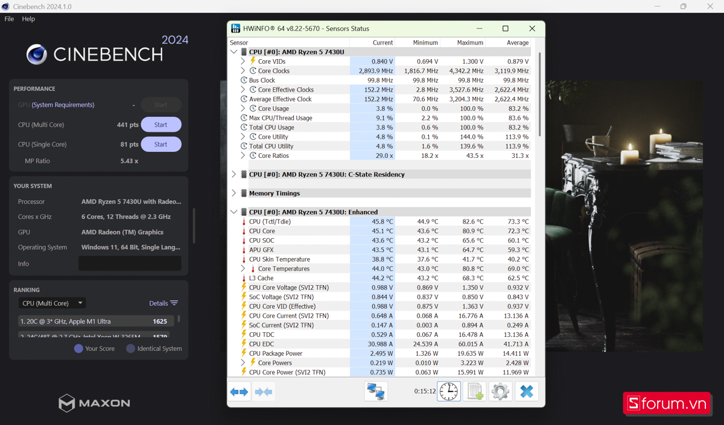
Task: Click CPU Core current value 45.1 °C
Action: point(382,231)
